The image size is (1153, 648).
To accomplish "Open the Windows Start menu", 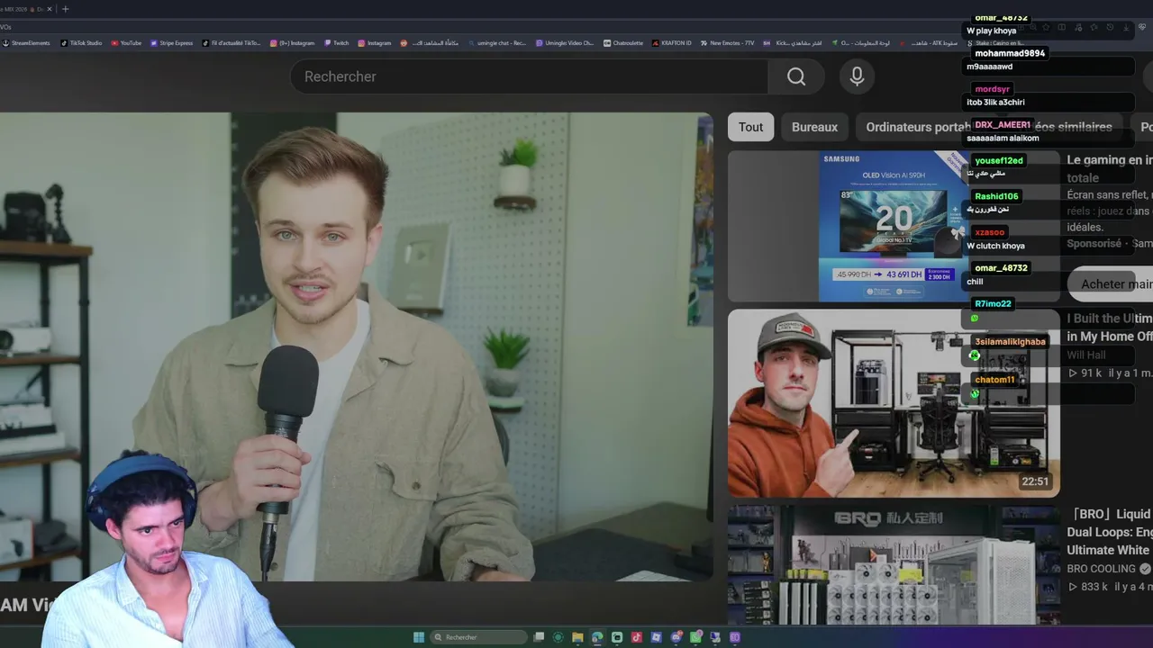I will [x=419, y=637].
